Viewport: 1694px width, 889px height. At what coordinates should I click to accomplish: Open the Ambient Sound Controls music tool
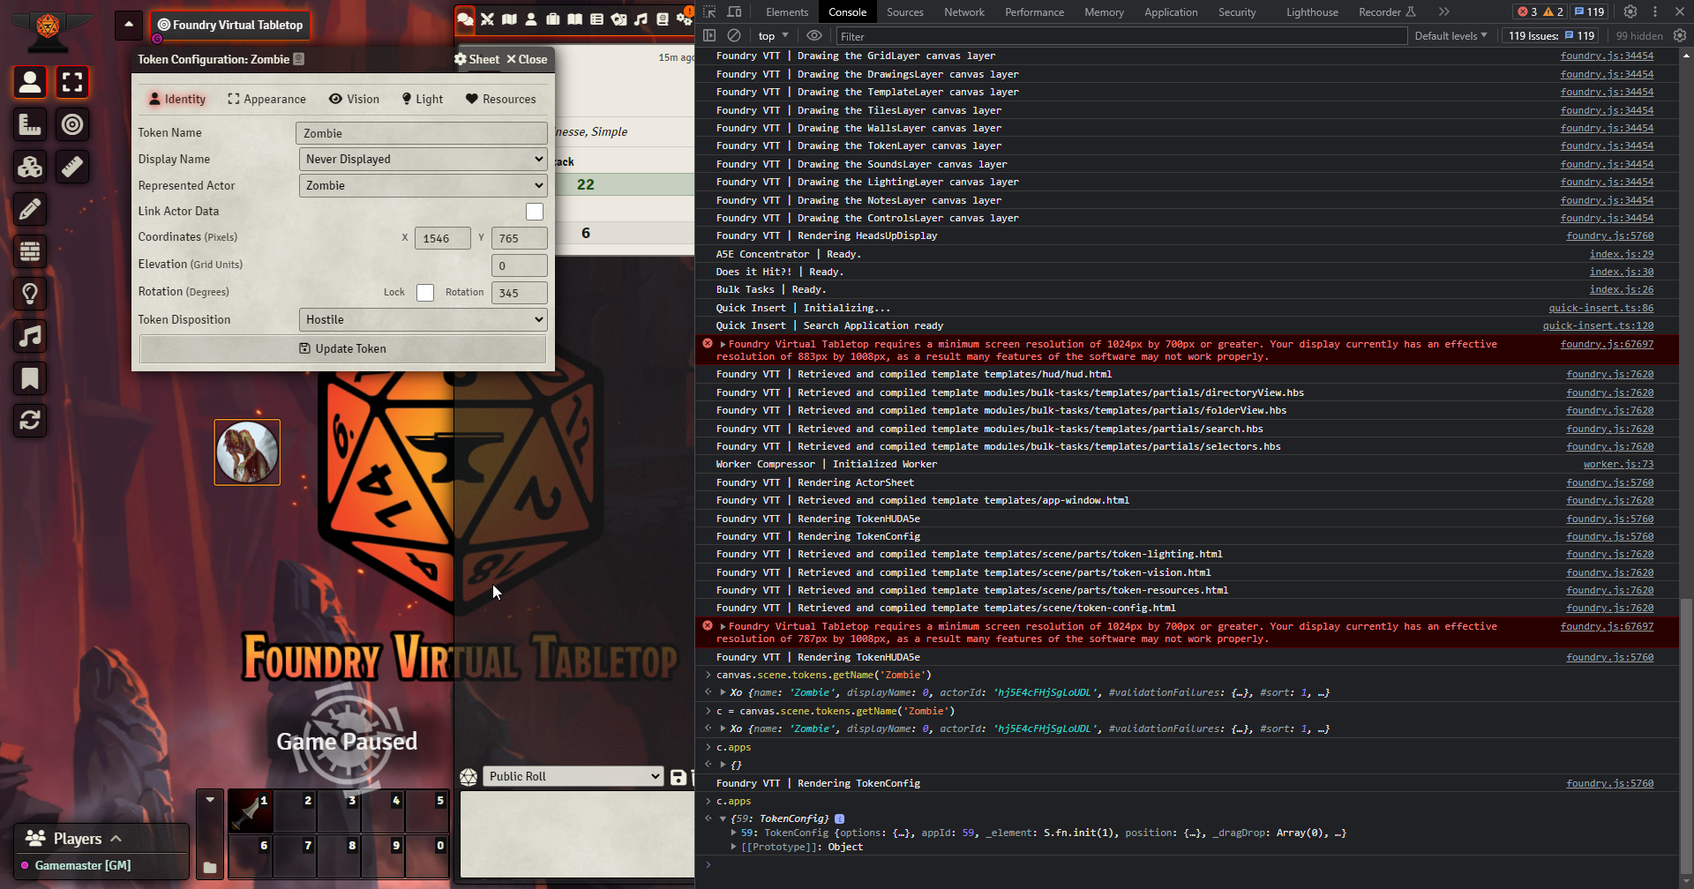click(30, 336)
